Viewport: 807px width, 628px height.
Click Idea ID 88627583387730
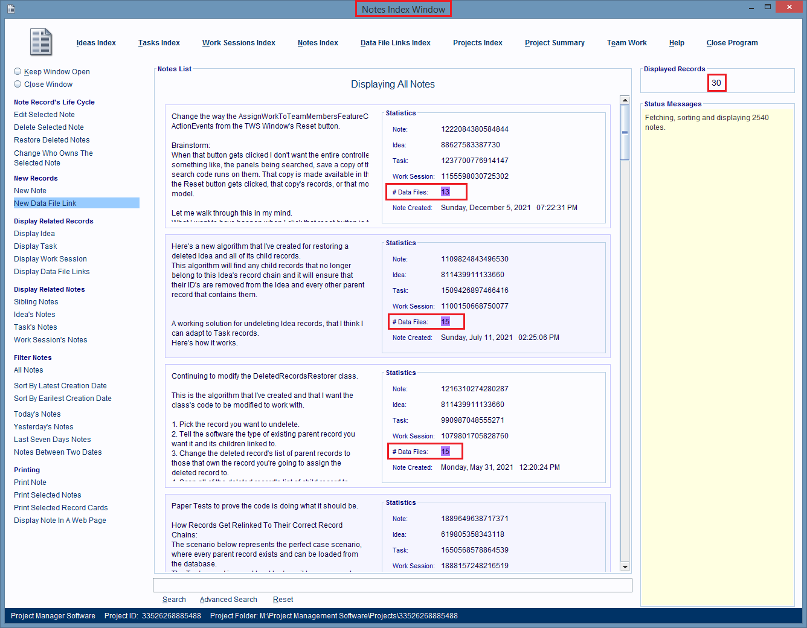(x=471, y=145)
